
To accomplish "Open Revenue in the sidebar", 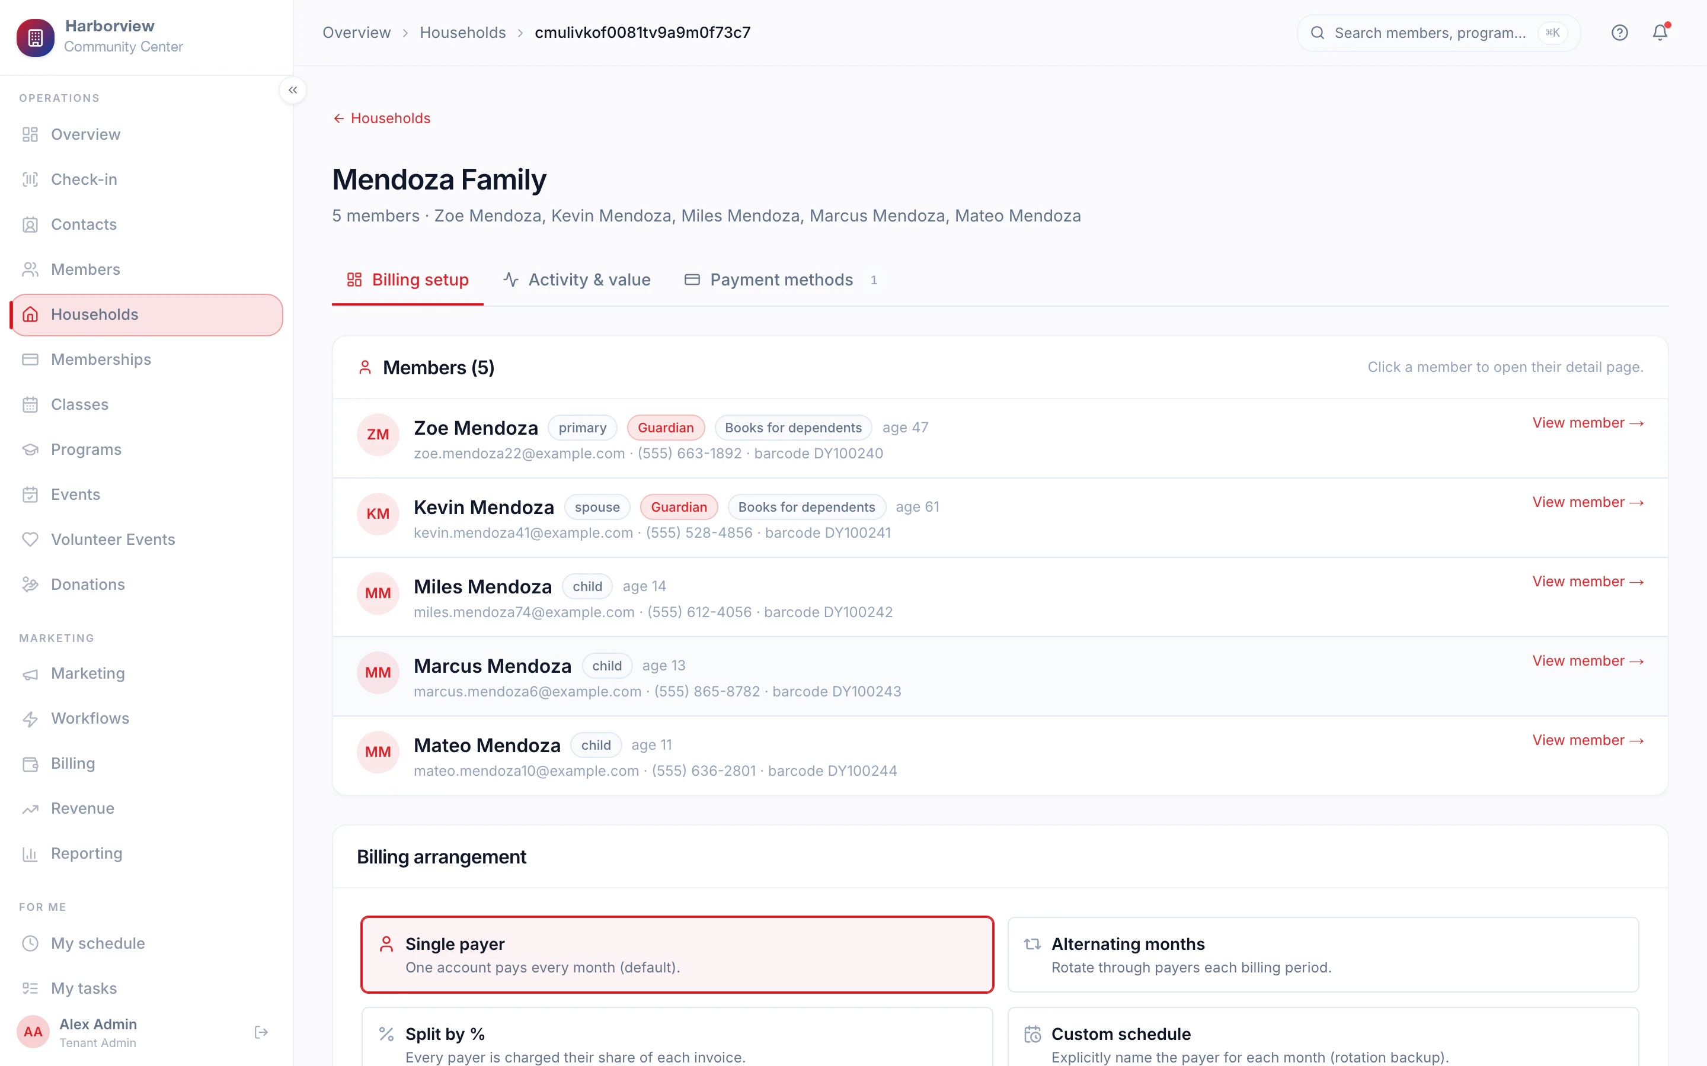I will pyautogui.click(x=147, y=808).
